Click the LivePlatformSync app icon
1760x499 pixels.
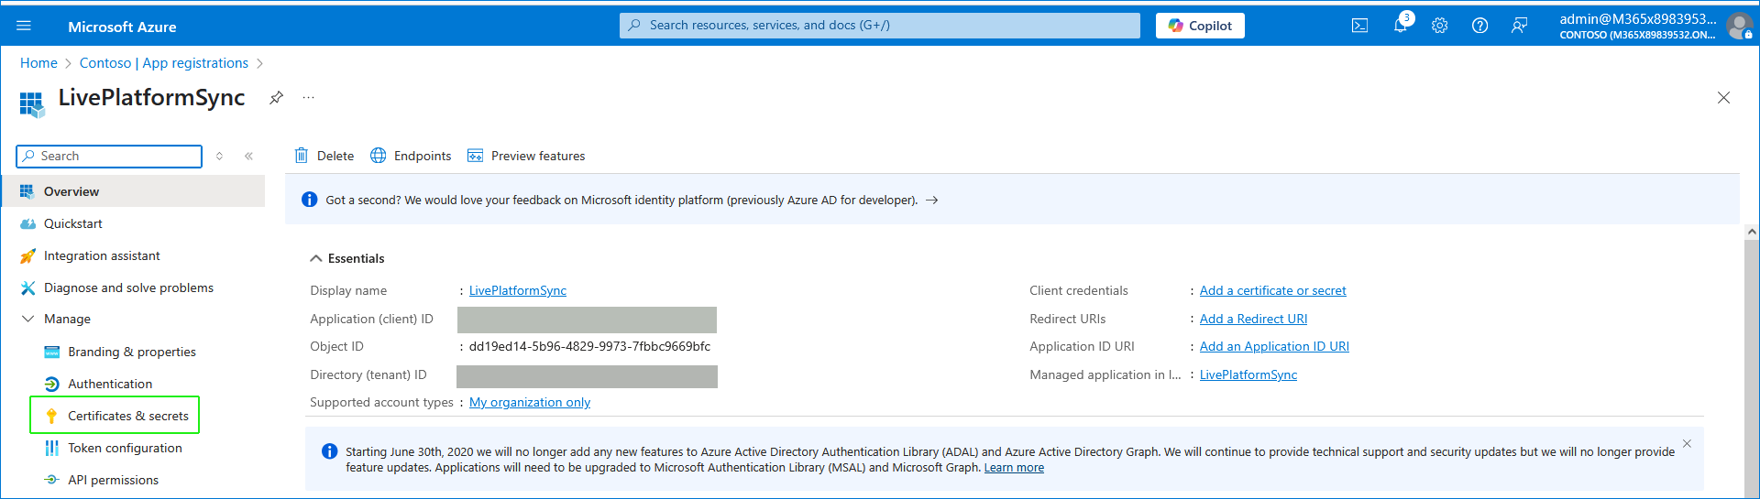tap(32, 103)
